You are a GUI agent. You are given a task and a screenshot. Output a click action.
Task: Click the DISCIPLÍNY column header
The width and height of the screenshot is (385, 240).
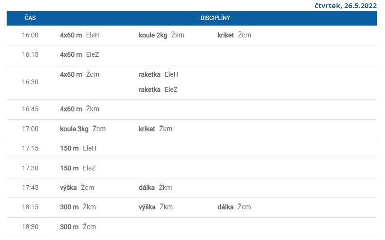[x=215, y=18]
